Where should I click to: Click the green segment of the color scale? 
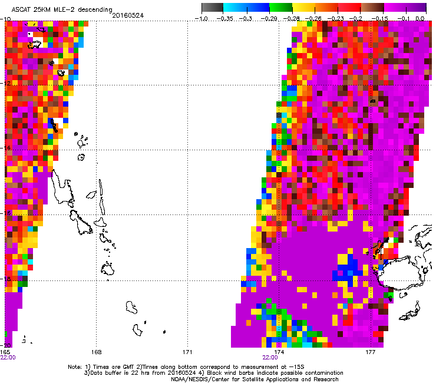[280, 8]
